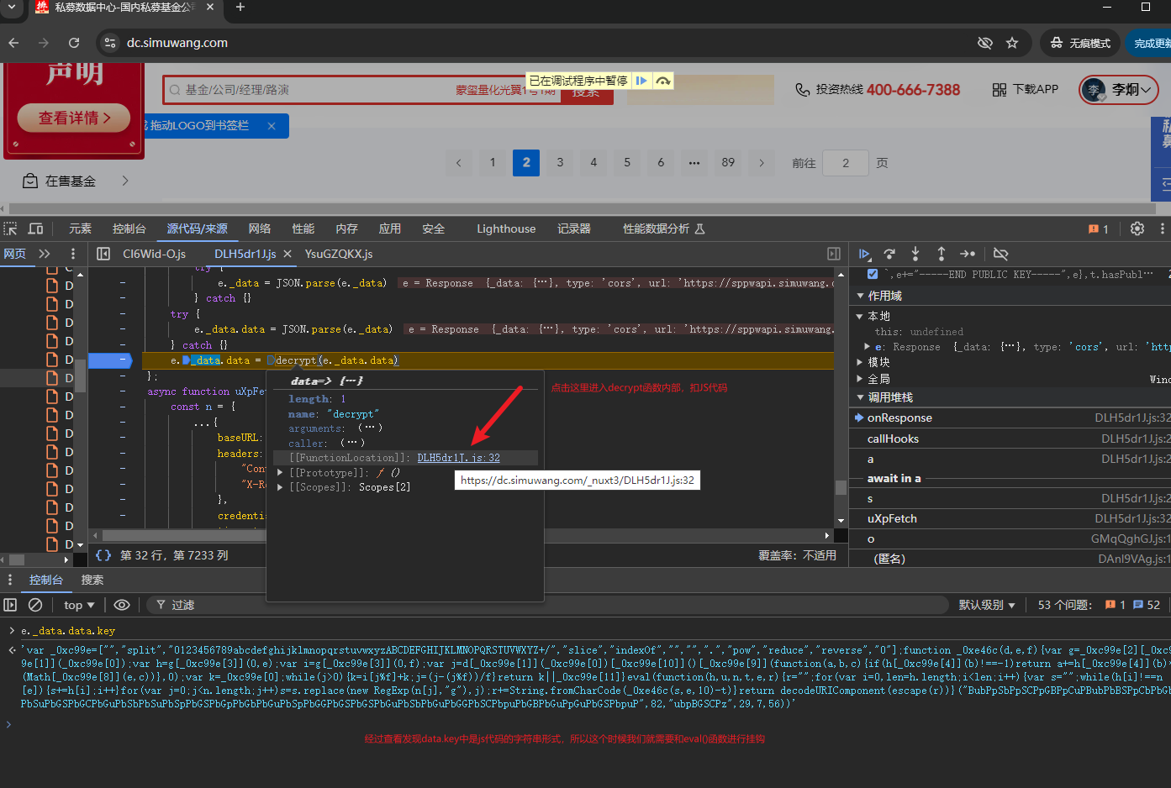Activate the inspect element picker
The height and width of the screenshot is (788, 1171).
pyautogui.click(x=10, y=229)
